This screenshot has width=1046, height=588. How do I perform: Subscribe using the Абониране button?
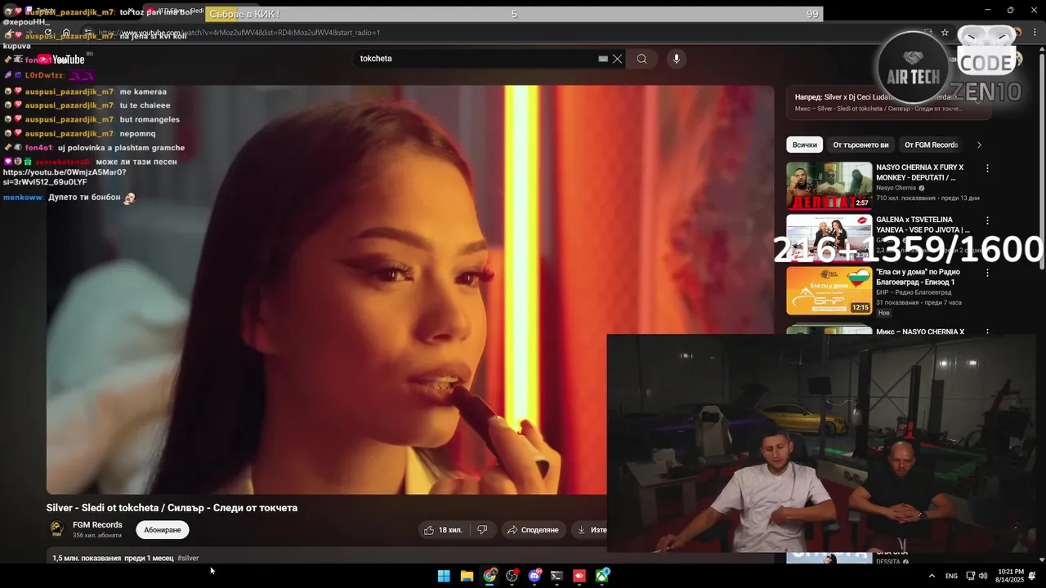[x=163, y=530]
